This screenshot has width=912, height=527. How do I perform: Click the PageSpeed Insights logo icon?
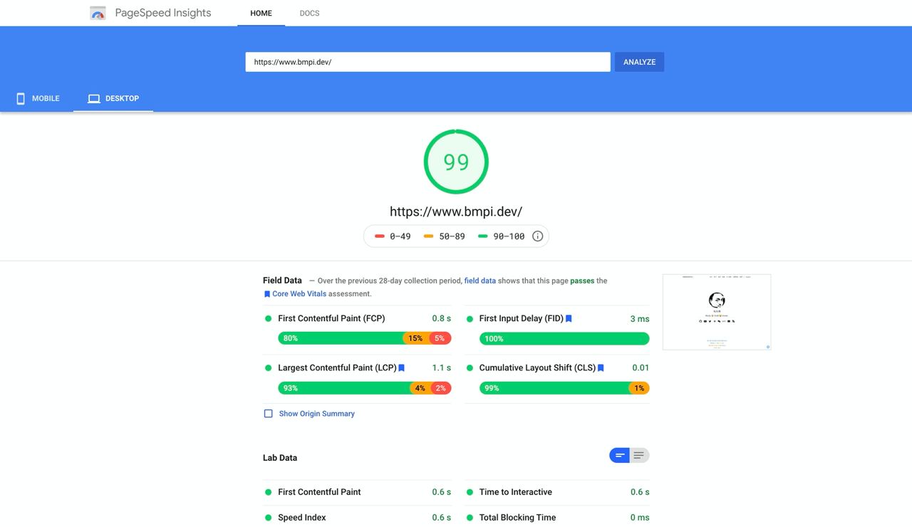(98, 13)
